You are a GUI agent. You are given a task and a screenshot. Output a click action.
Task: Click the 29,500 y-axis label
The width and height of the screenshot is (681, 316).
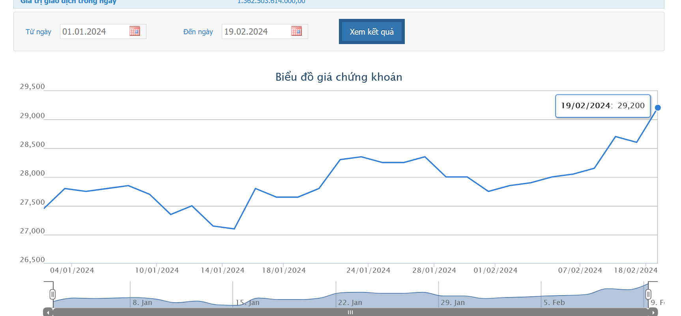tap(32, 87)
